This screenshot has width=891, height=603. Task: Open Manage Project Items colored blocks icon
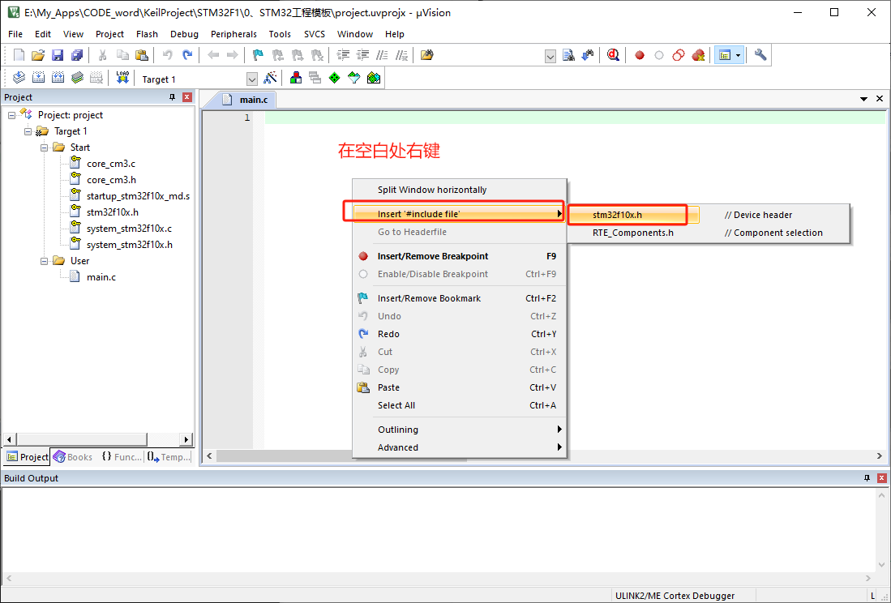[x=295, y=78]
